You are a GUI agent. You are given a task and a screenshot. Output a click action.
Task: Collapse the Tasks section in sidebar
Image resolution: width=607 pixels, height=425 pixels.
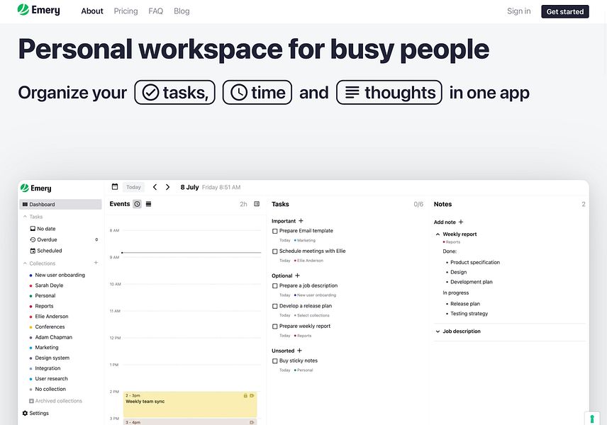click(25, 217)
